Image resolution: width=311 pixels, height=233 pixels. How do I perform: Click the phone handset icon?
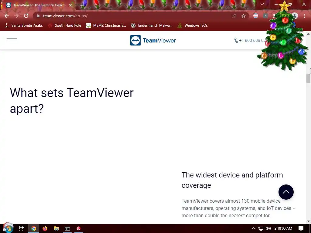236,40
